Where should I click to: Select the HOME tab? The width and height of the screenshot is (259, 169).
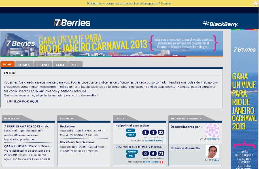(x=7, y=64)
